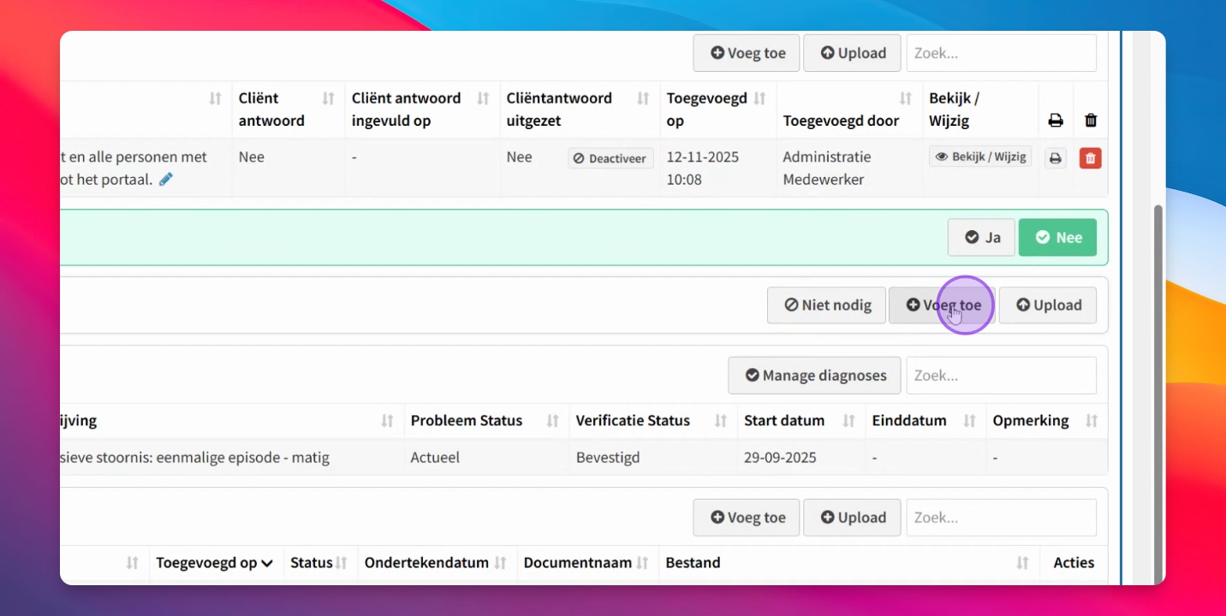Sort by Ondertekendatum using its arrows
Viewport: 1226px width, 616px height.
pyautogui.click(x=501, y=563)
